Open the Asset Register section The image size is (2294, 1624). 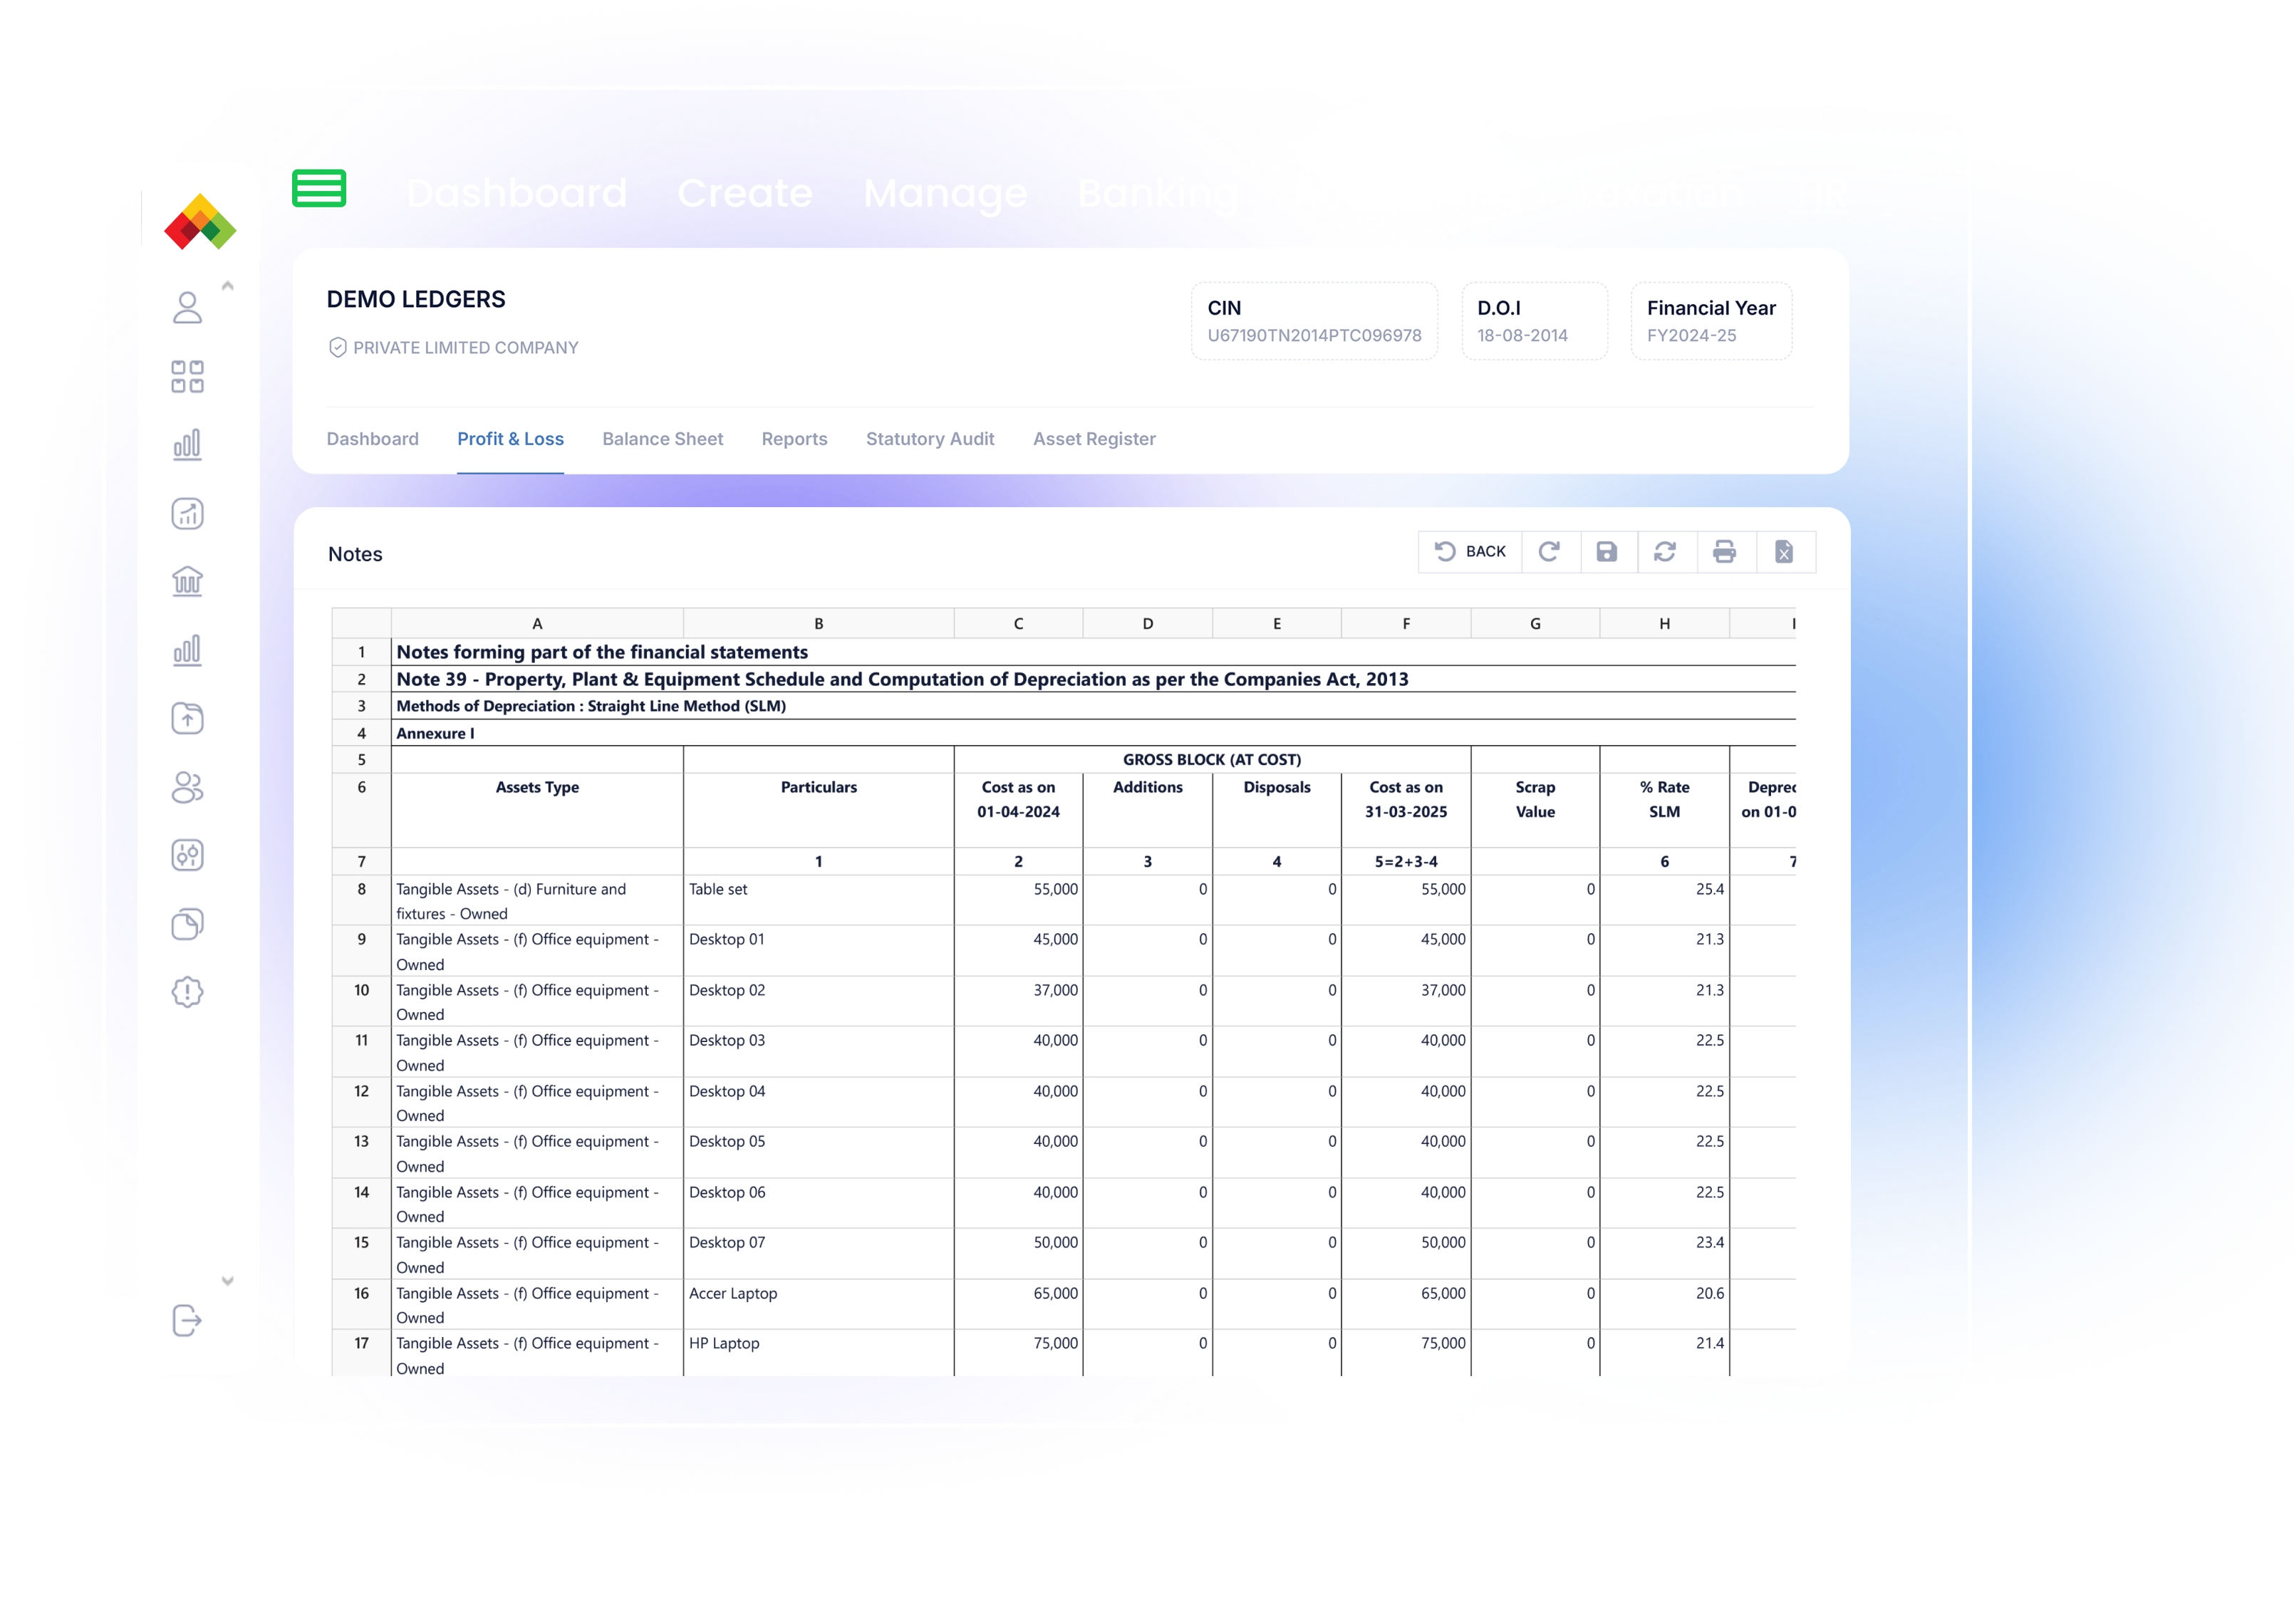(x=1094, y=439)
